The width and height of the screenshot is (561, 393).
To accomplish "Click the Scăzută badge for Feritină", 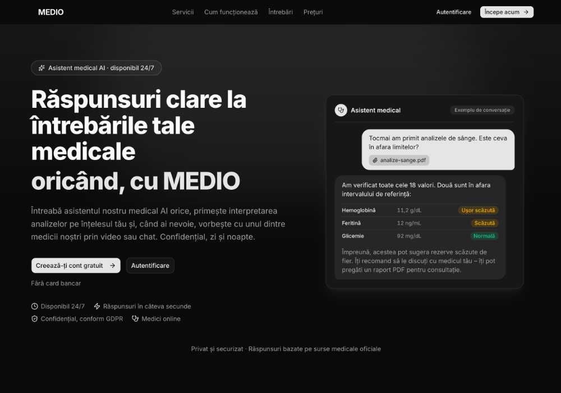I will point(485,223).
